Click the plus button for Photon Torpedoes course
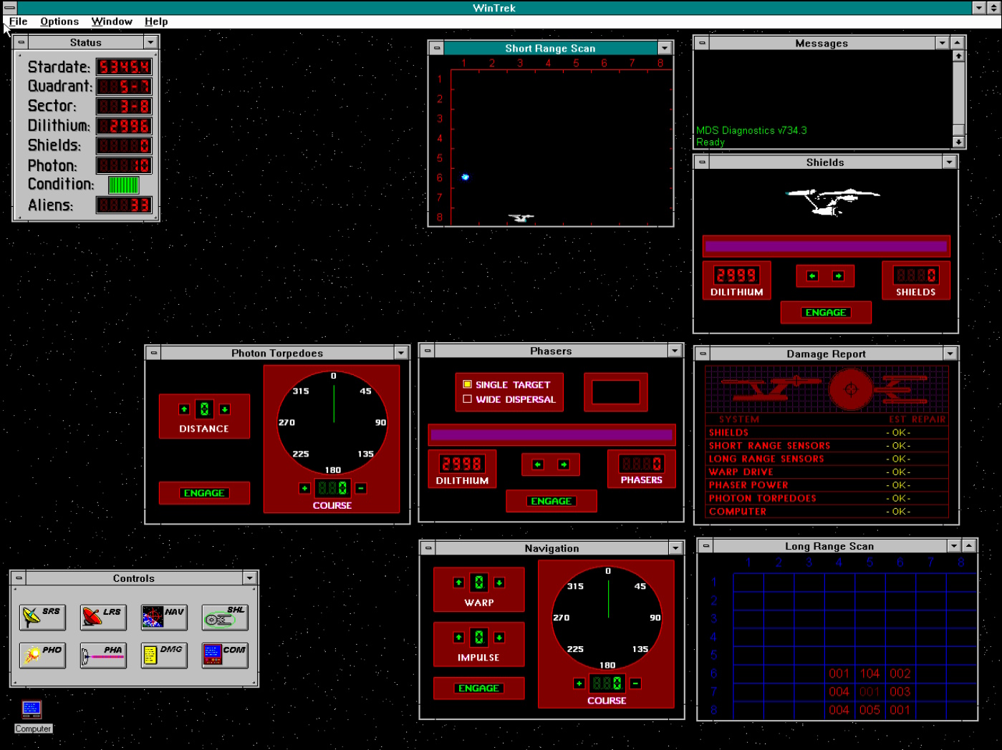Screen dimensions: 1002x750 (x=304, y=488)
